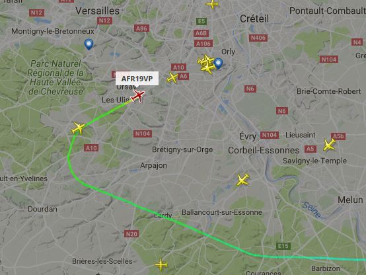Click blue pin below Montigny-le-Bretonneux
This screenshot has height=275, width=366.
(89, 44)
